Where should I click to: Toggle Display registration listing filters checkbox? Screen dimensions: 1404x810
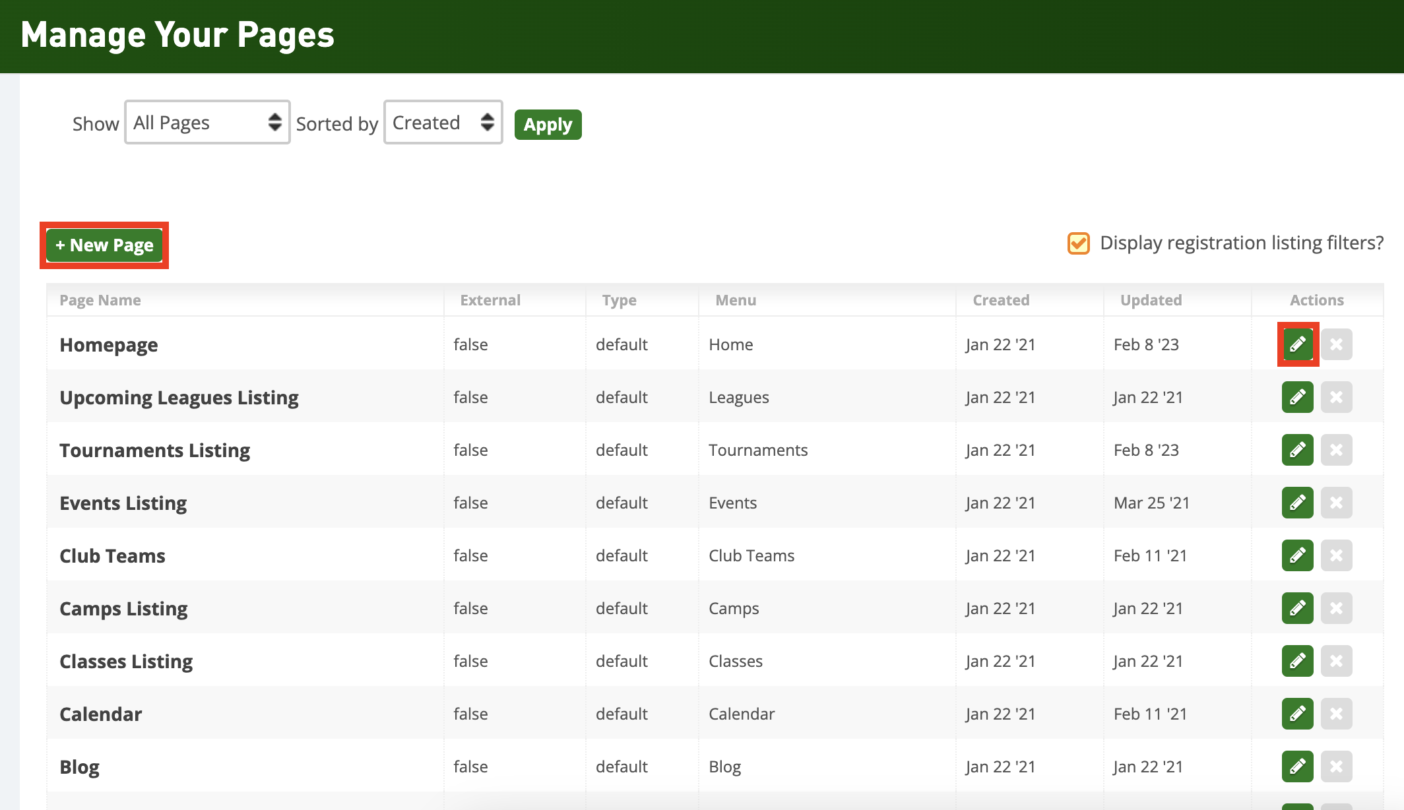pyautogui.click(x=1078, y=243)
